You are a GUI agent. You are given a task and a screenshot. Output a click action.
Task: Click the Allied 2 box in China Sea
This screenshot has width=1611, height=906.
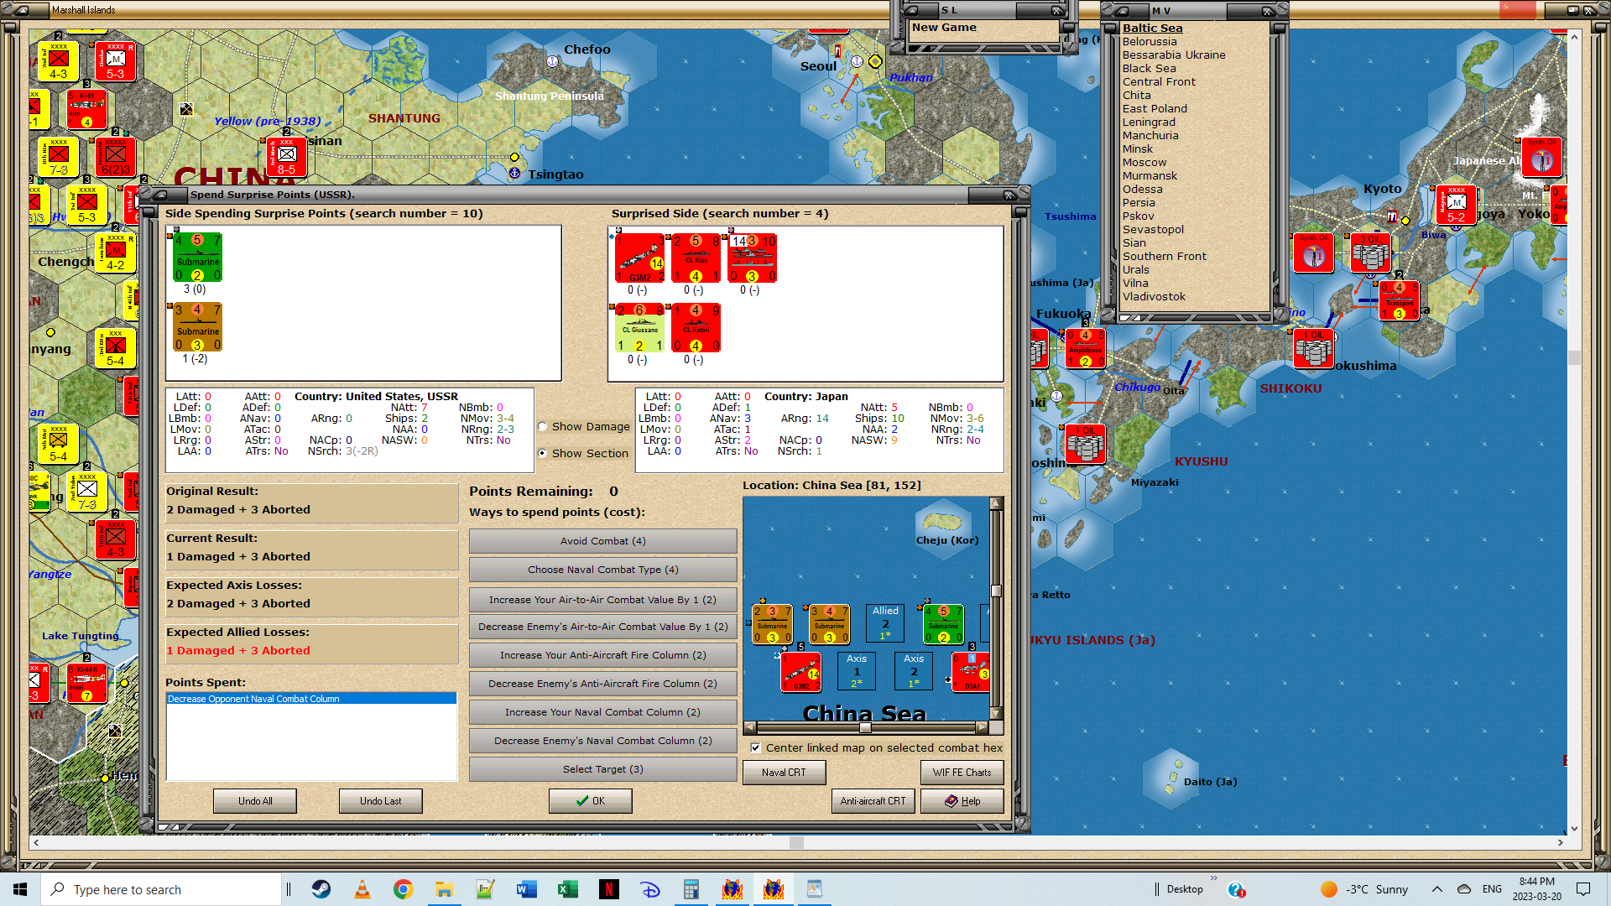click(884, 623)
